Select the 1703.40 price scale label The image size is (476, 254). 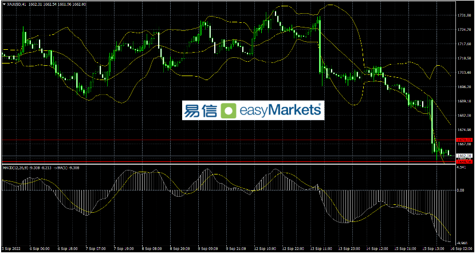pos(464,73)
